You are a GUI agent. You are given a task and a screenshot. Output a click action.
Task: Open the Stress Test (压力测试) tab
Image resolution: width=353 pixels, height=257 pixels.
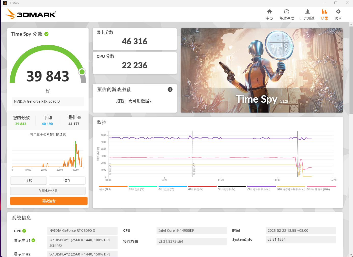click(x=307, y=15)
